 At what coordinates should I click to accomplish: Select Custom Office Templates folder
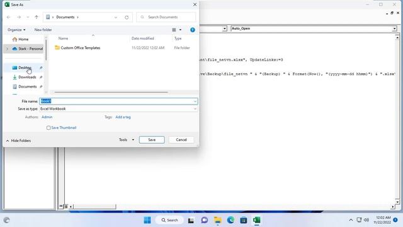77,48
